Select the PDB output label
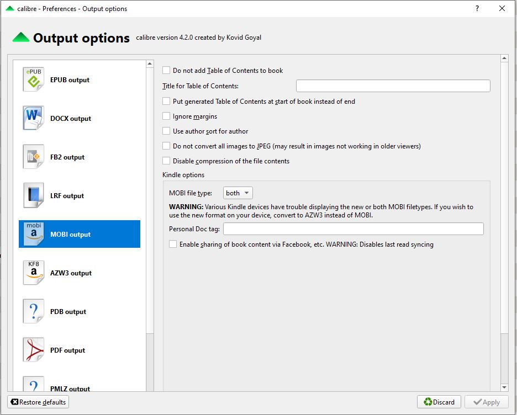 click(68, 312)
